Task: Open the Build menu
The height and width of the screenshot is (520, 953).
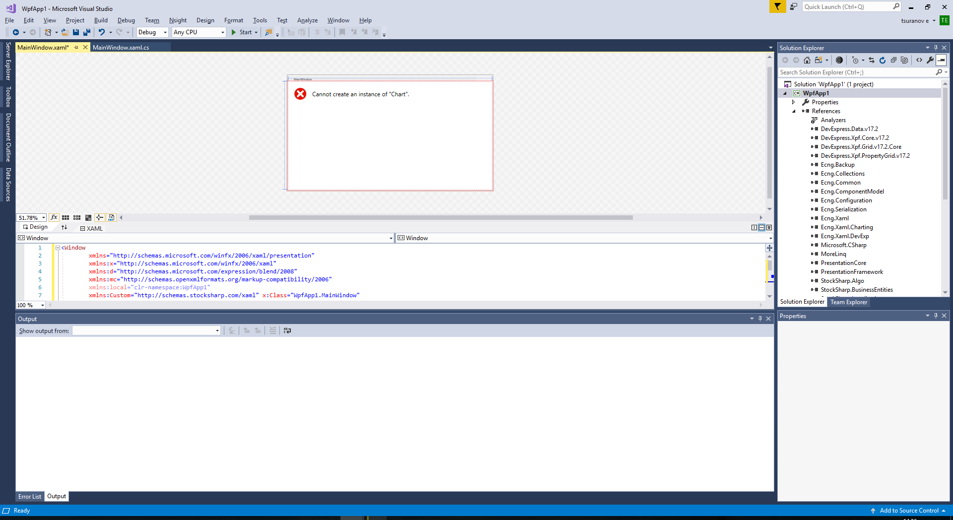Action: 101,20
